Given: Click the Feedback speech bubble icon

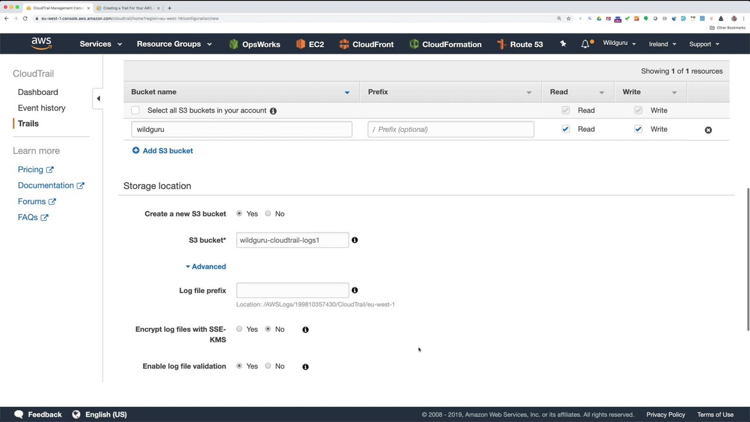Looking at the screenshot, I should (x=19, y=414).
